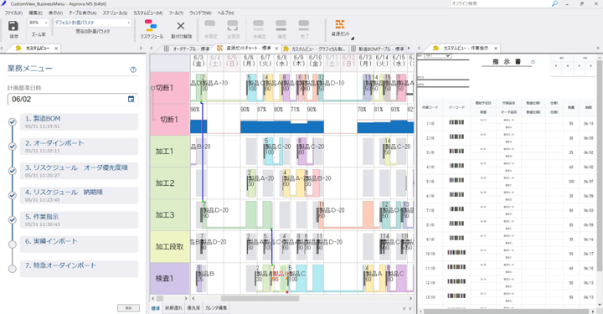Viewport: 603px width, 314px height.
Task: Click the help icon beside 業務メニュー
Action: pyautogui.click(x=133, y=69)
